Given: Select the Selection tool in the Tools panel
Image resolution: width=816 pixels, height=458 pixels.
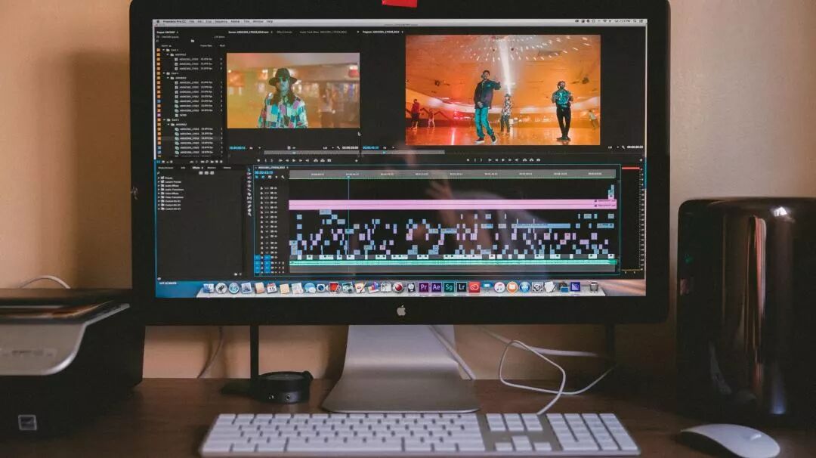Looking at the screenshot, I should point(249,170).
